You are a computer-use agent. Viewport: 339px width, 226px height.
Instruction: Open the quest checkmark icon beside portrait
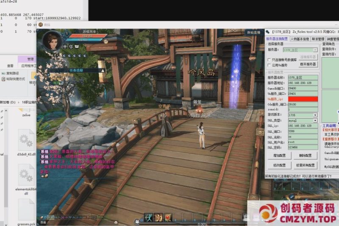(71, 47)
